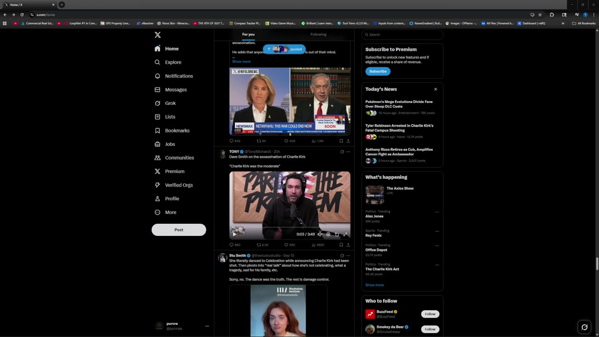Seek the Dave Smith video progress bar

tap(290, 228)
